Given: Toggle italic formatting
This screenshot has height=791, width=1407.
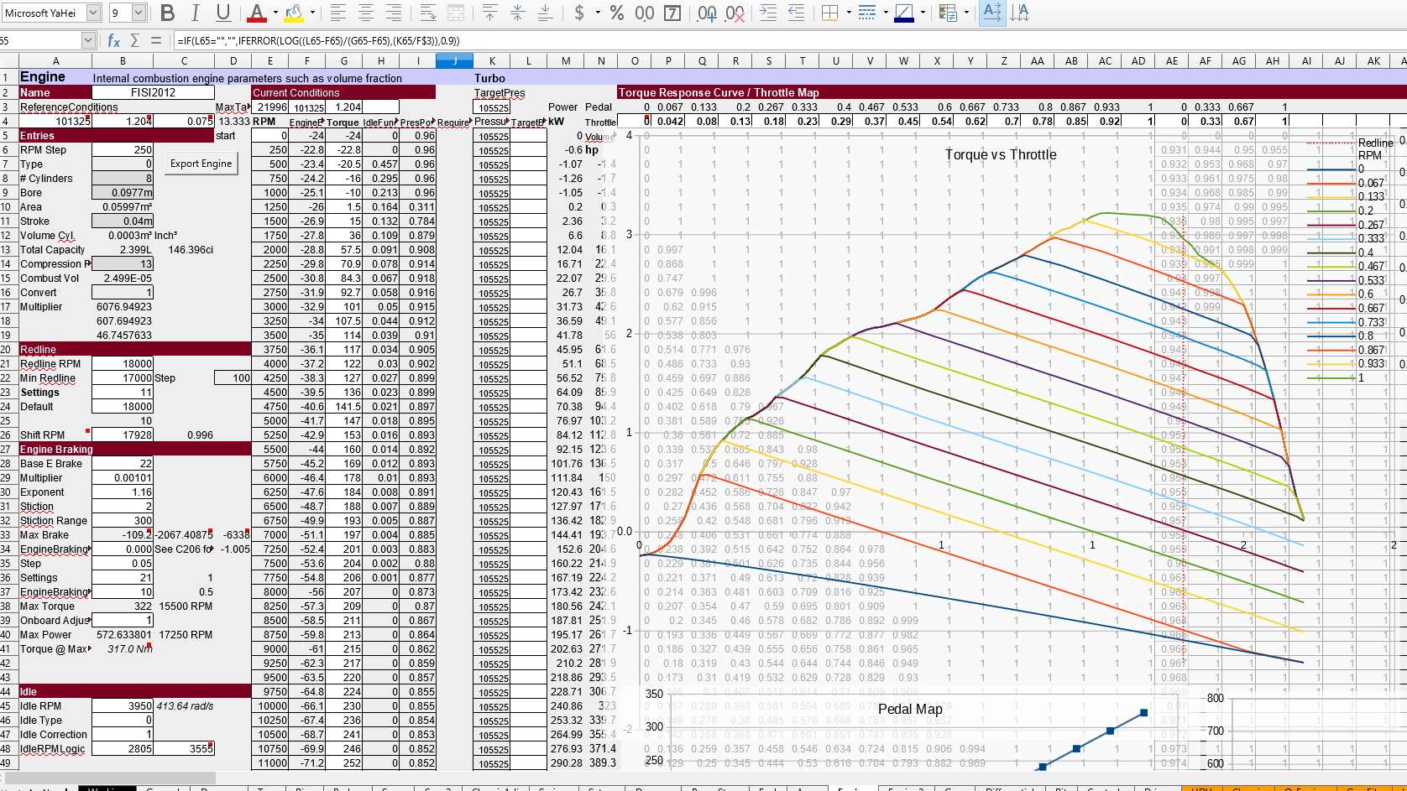Looking at the screenshot, I should click(x=196, y=13).
